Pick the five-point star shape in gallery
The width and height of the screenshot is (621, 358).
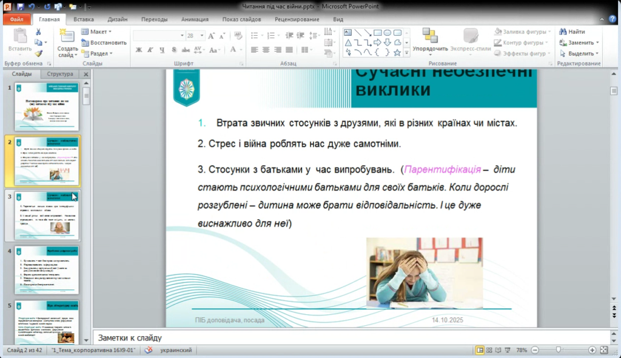click(x=397, y=53)
